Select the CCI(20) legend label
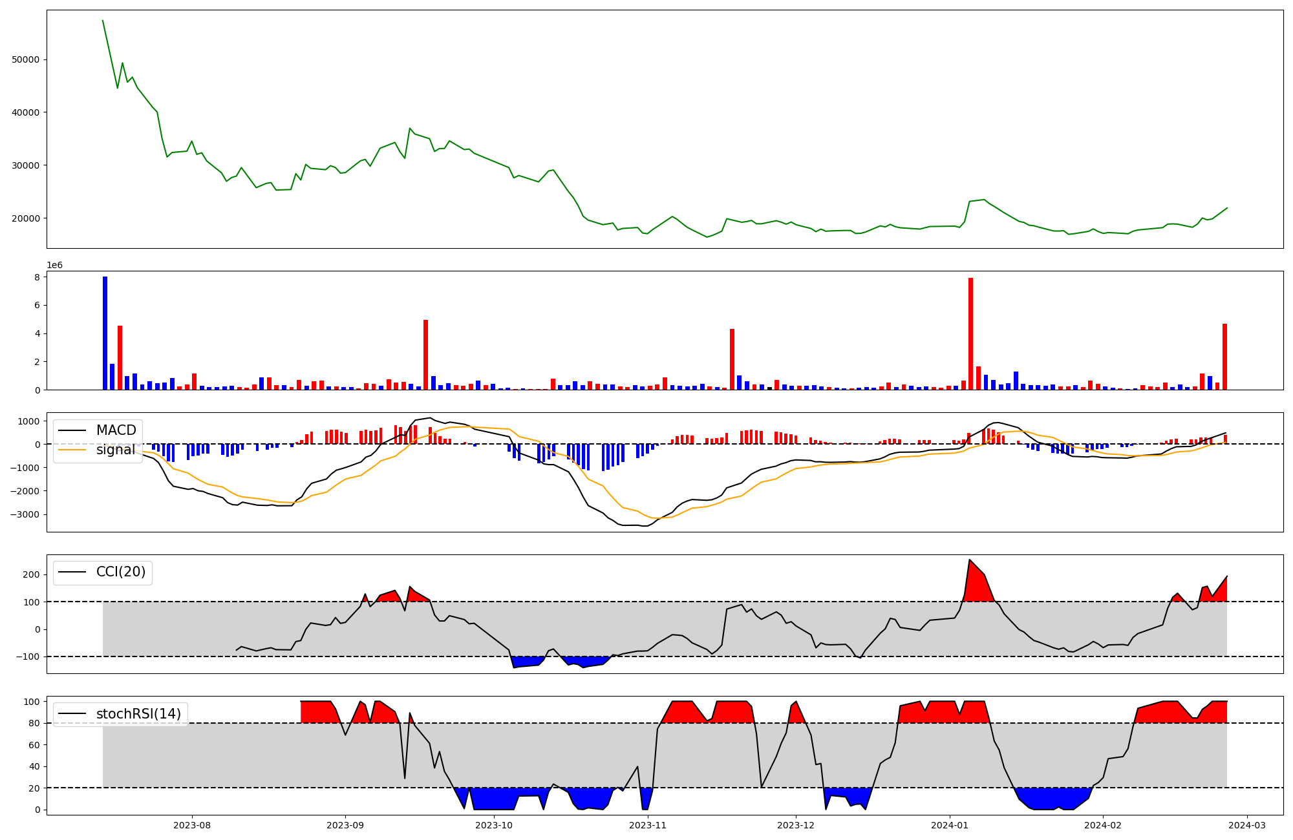The image size is (1293, 840). [x=120, y=572]
